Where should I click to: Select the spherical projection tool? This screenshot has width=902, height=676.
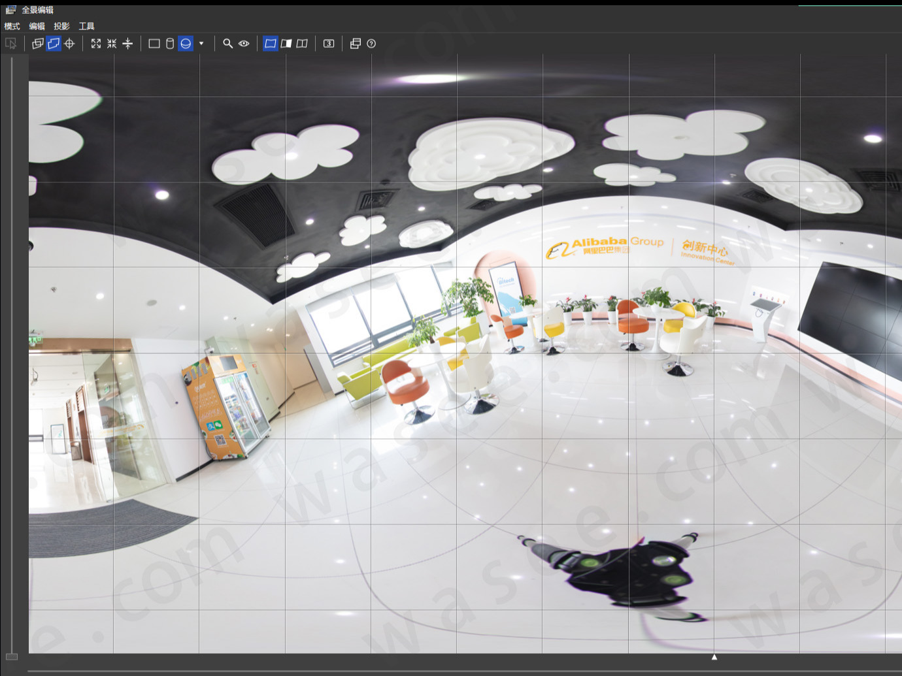[x=186, y=44]
